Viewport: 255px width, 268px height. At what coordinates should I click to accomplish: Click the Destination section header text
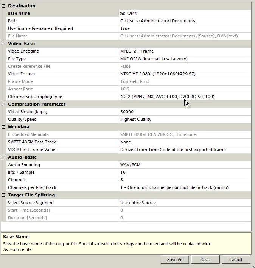pyautogui.click(x=22, y=6)
